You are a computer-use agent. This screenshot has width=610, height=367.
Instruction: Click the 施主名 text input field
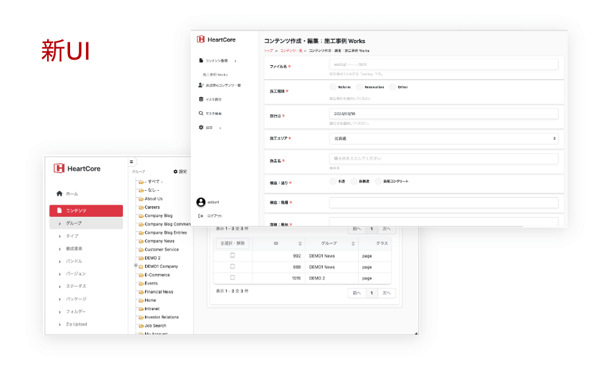click(x=443, y=158)
